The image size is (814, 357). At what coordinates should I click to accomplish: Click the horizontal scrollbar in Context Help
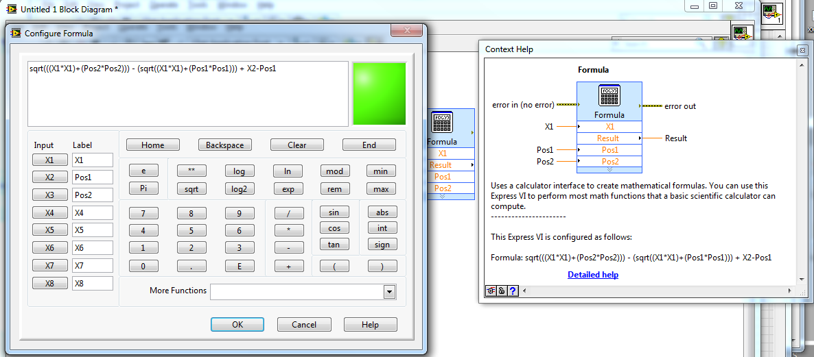658,291
